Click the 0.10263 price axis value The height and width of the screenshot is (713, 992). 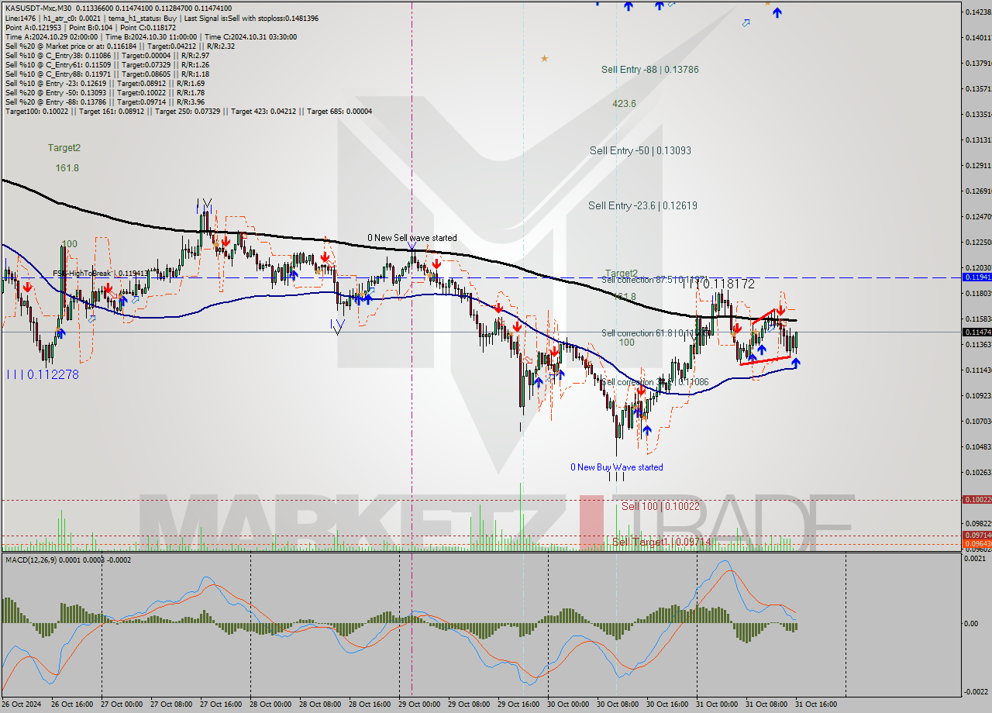point(977,472)
